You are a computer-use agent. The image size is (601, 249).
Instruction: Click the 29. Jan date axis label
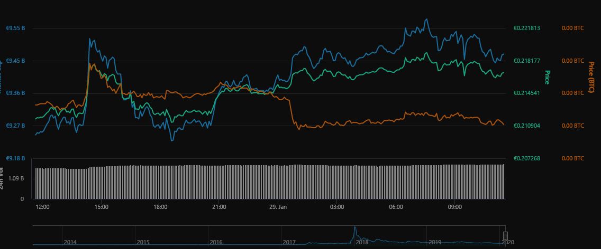point(278,207)
